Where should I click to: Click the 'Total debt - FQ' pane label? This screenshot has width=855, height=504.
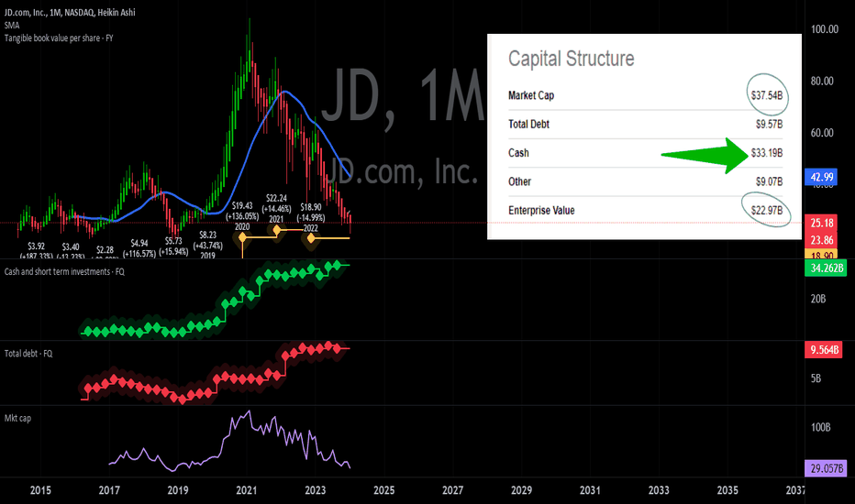[28, 354]
